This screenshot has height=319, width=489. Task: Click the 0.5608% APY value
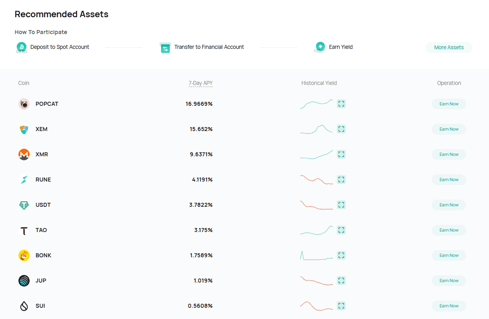(200, 306)
